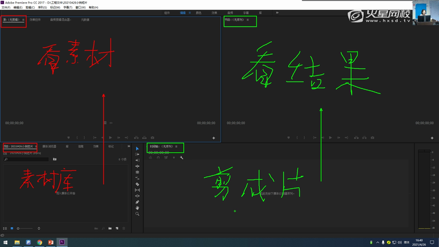Select the Hand tool
The height and width of the screenshot is (247, 439).
point(137,208)
